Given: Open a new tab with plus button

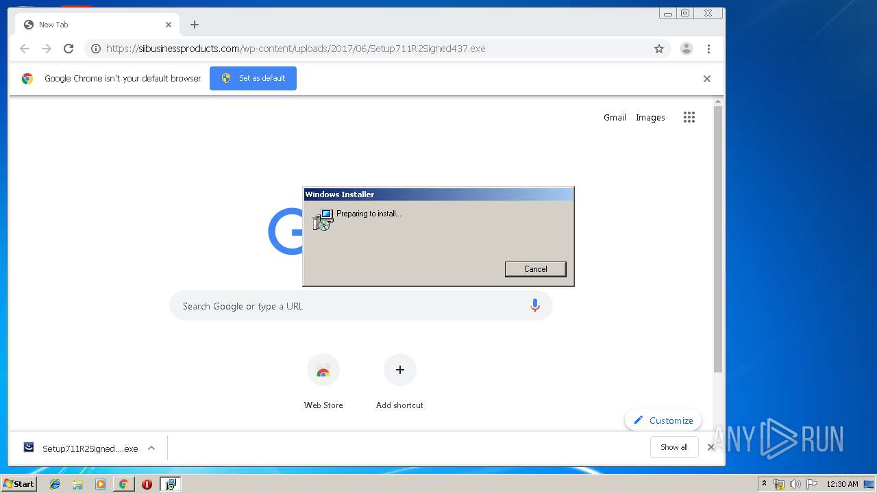Looking at the screenshot, I should 195,25.
